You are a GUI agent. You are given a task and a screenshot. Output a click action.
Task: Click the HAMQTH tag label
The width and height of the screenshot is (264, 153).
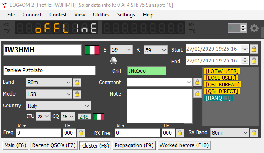pyautogui.click(x=218, y=98)
